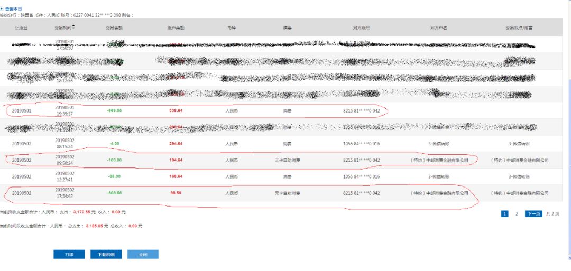Select transaction time 20190502 08:15:34
This screenshot has width=571, height=271.
click(x=65, y=143)
